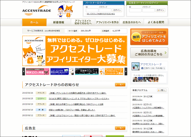Click the サイト登録 380,581件 count

[x=86, y=31]
